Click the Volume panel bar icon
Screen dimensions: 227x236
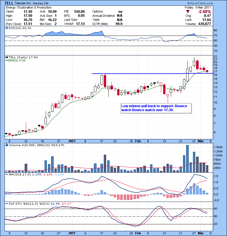pos(7,145)
